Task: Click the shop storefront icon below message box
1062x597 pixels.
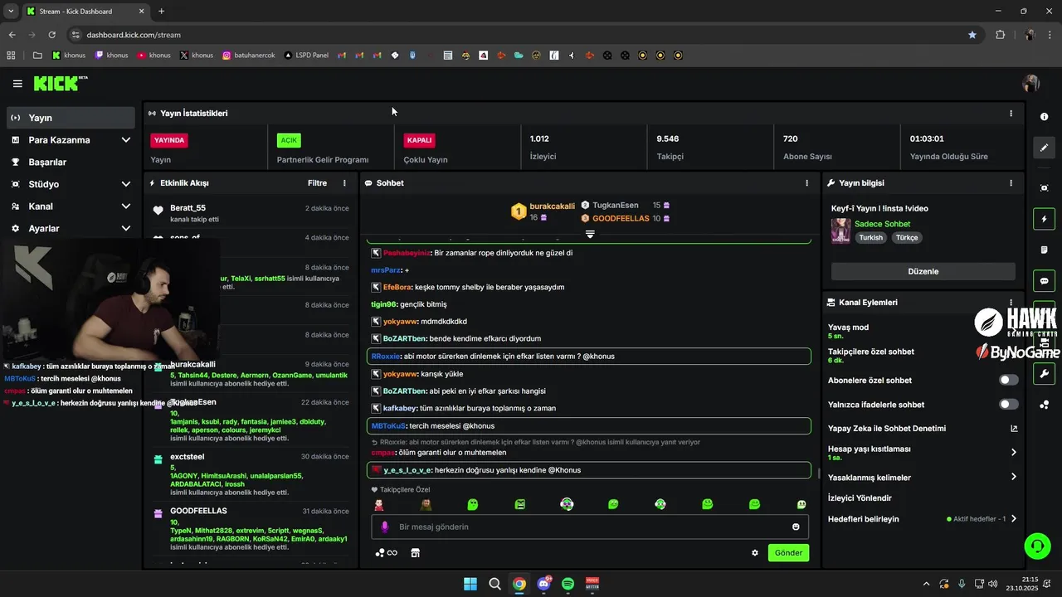Action: click(x=416, y=553)
